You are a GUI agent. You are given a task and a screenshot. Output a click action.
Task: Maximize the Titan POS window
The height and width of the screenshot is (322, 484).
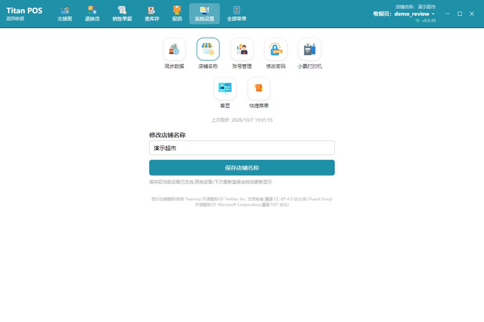pos(460,14)
